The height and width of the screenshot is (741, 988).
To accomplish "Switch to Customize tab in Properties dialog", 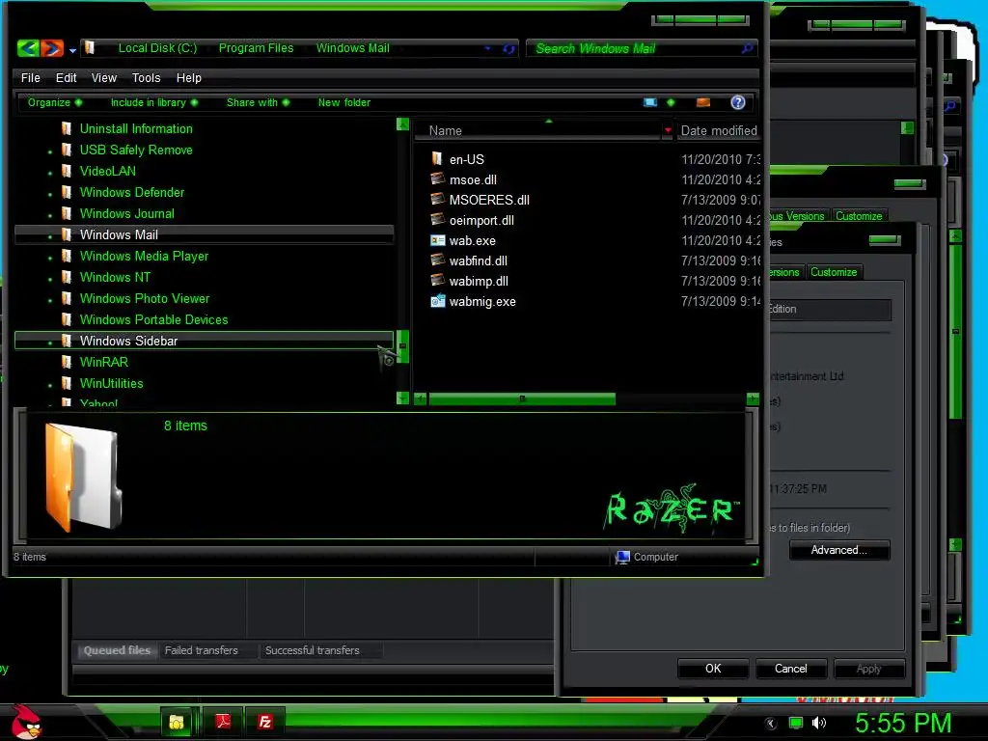I will (834, 272).
